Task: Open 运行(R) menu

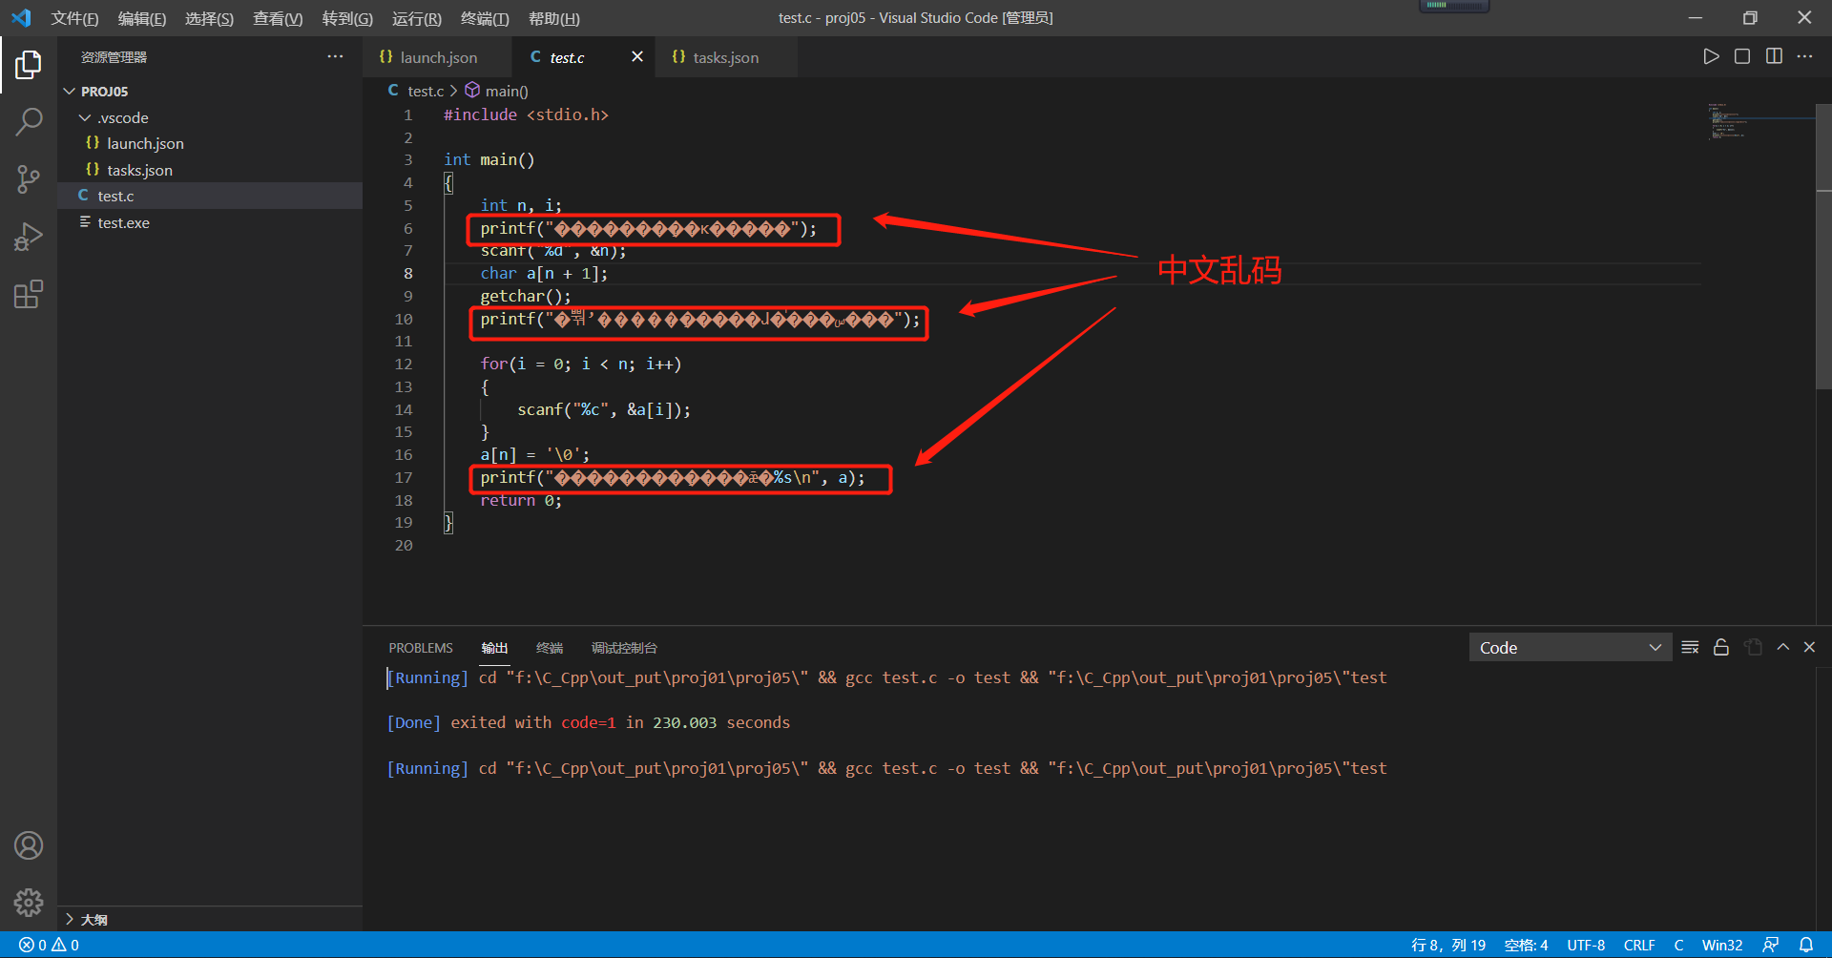Action: pos(417,18)
